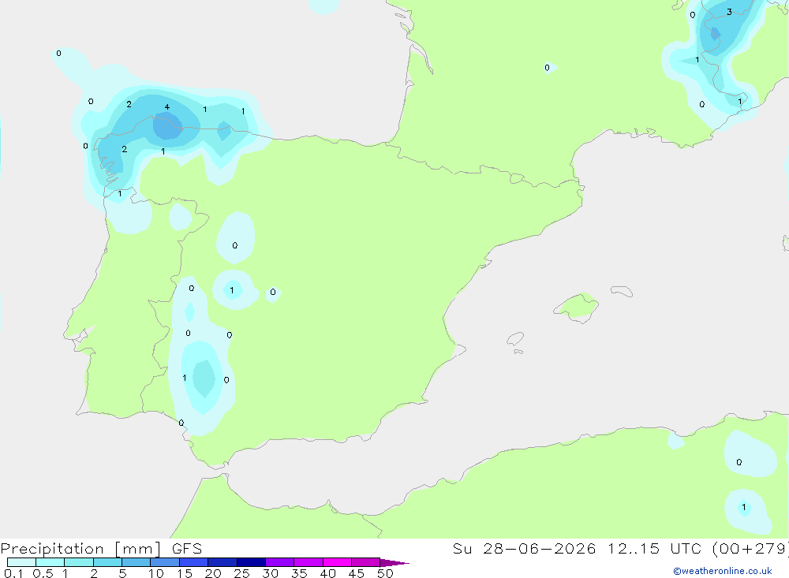
Task: Click the date 'Su 28-06-2026' text
Action: [x=524, y=549]
